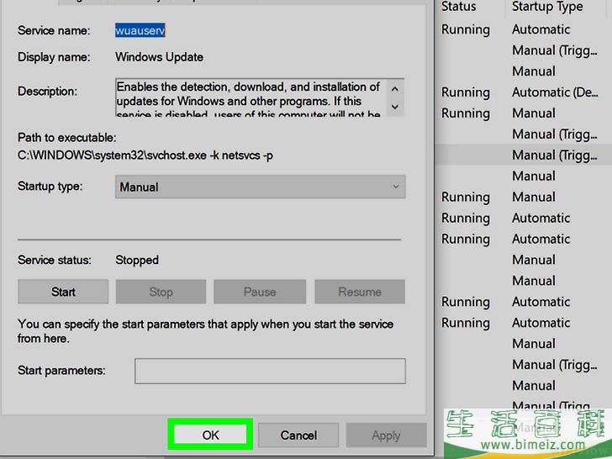Click the Status column header in Services
The height and width of the screenshot is (459, 612).
[459, 7]
